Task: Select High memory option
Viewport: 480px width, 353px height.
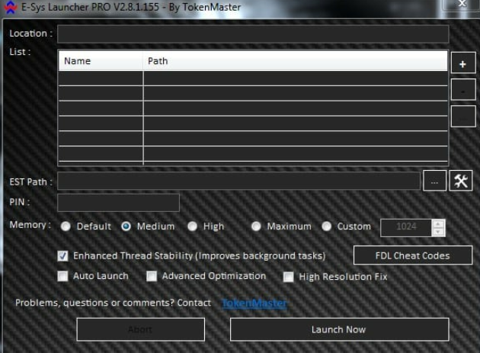Action: (x=192, y=226)
